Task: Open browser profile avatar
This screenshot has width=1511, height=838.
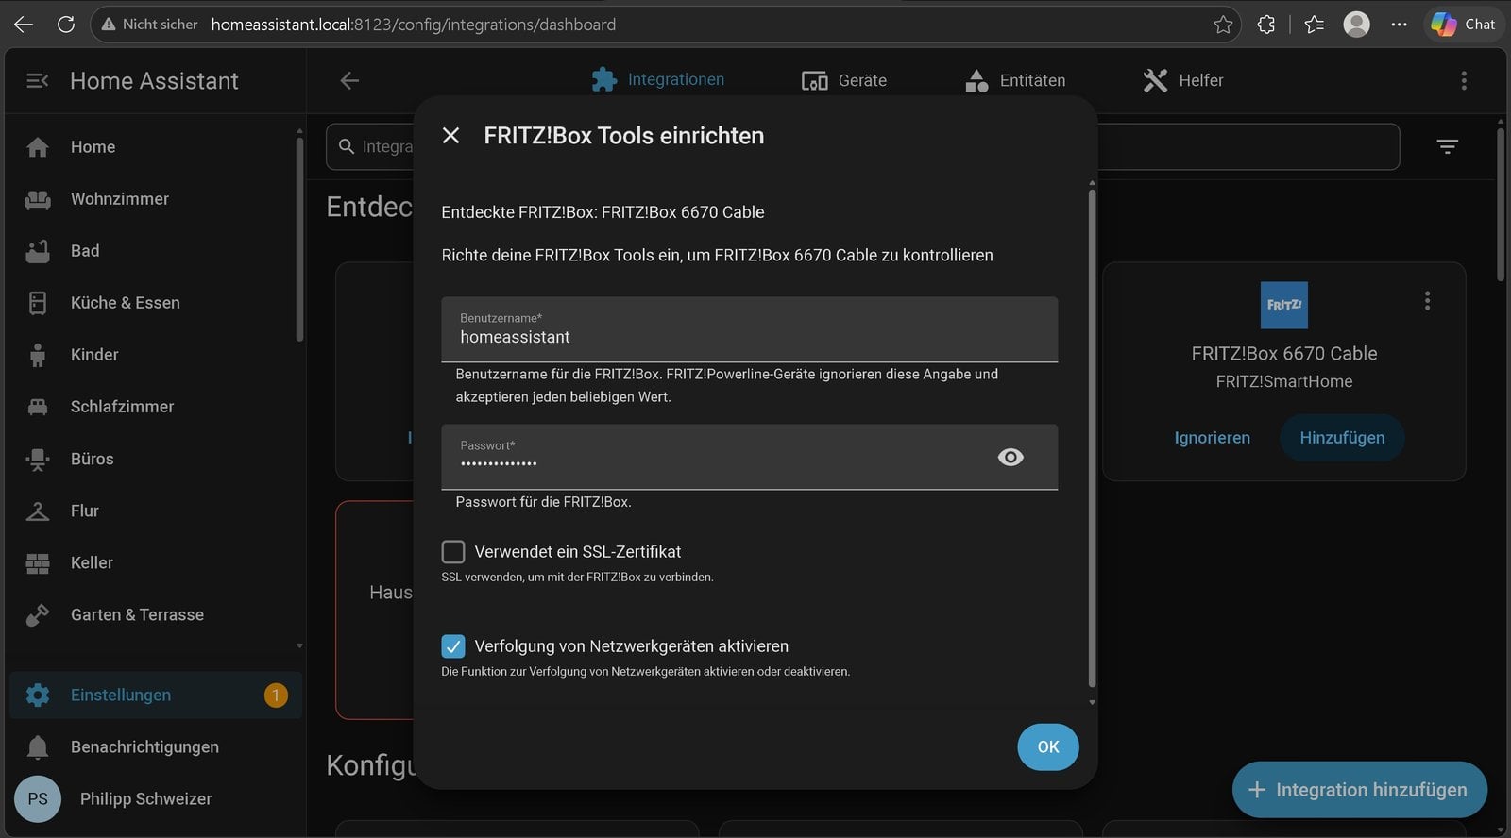Action: click(x=1356, y=25)
